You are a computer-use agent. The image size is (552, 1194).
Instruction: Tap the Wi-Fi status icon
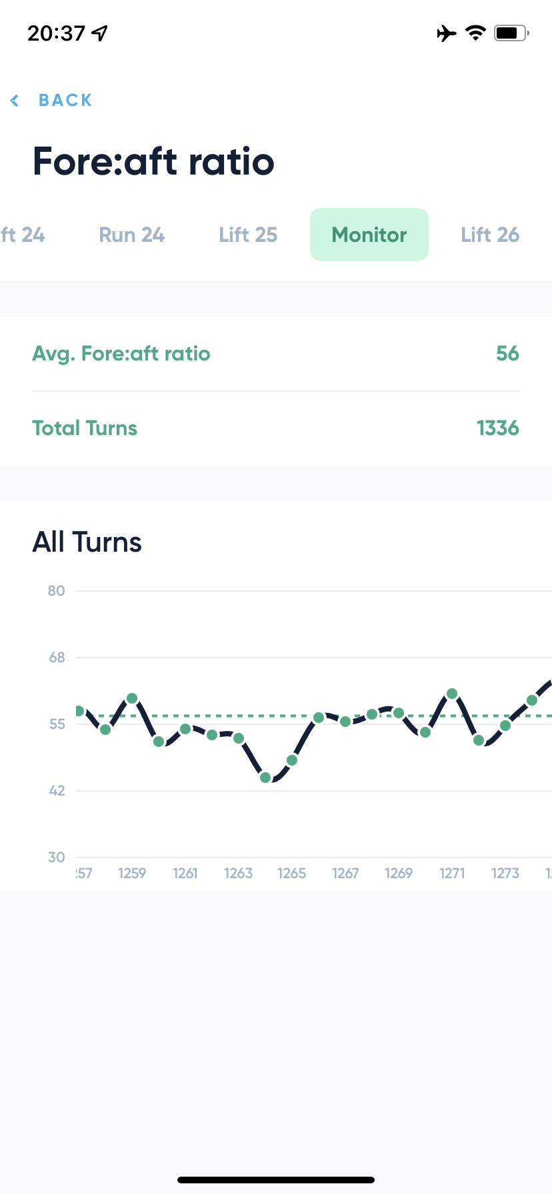click(475, 33)
